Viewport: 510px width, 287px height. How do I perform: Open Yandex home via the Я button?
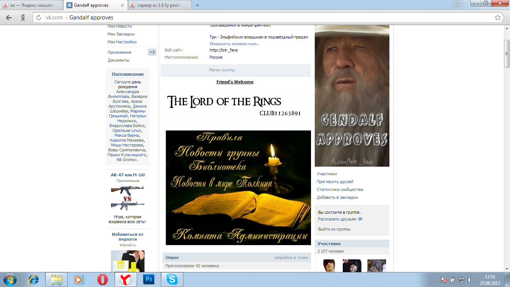[23, 18]
